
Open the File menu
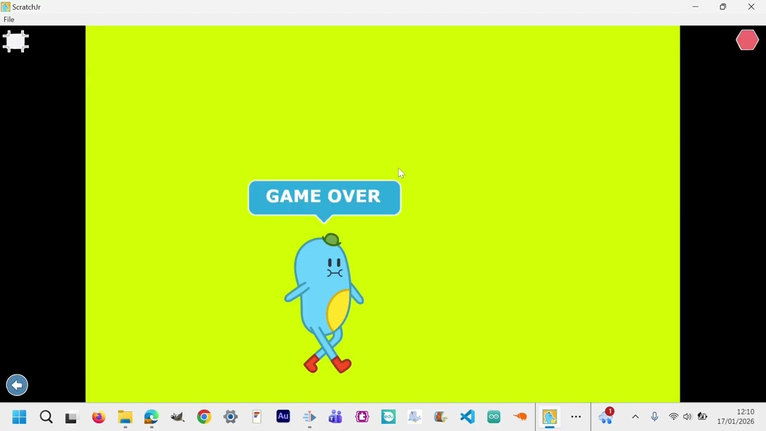[9, 19]
